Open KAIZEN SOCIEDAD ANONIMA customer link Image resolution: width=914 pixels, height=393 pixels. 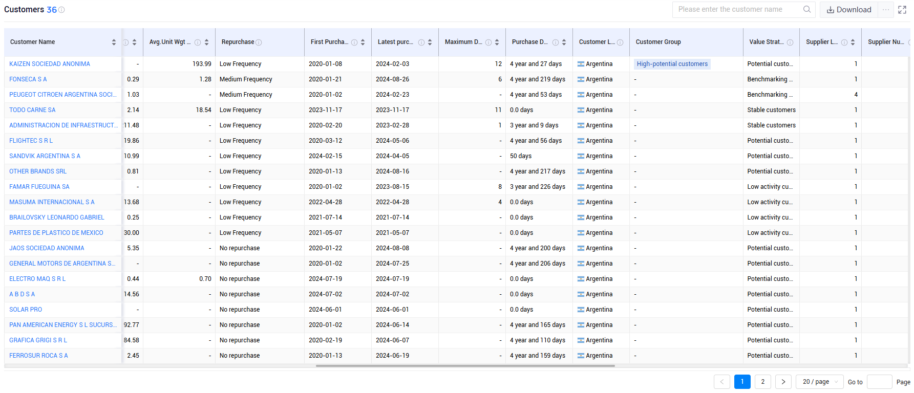point(50,64)
